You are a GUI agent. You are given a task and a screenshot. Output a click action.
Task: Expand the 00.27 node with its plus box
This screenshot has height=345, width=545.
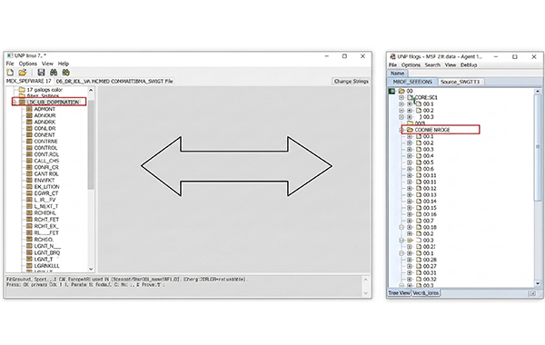click(410, 267)
